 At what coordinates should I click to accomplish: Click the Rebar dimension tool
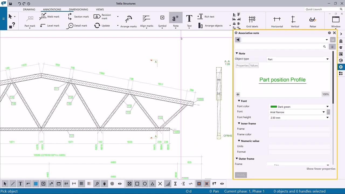coord(313,21)
